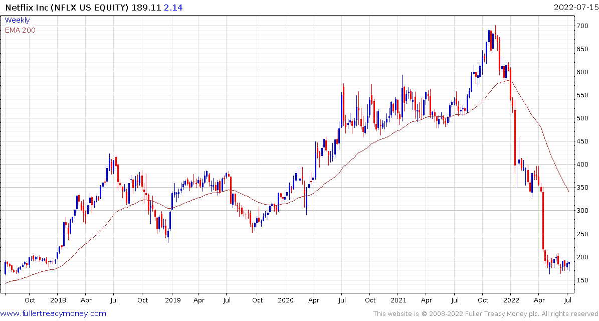Click the 500 price axis label
Viewport: 599px width, 321px height.
tap(583, 118)
